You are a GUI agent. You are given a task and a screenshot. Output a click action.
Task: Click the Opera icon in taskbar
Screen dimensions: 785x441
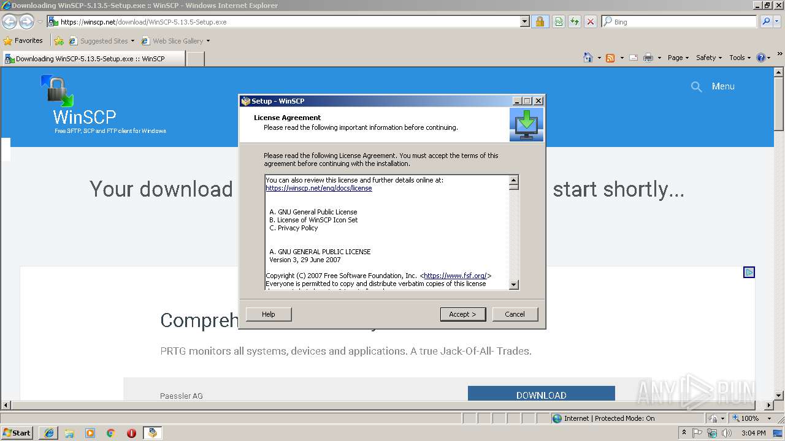tap(131, 433)
